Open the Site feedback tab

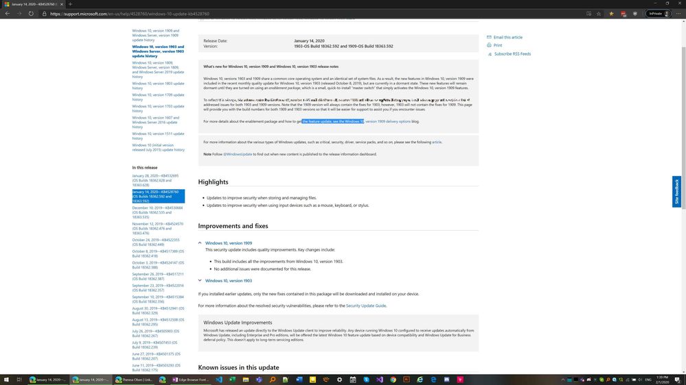676,192
